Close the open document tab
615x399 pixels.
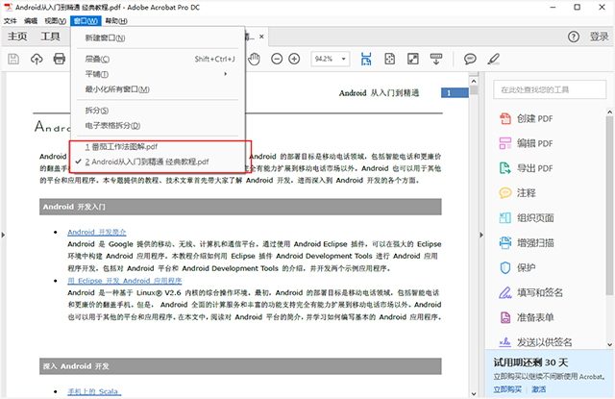pos(261,37)
